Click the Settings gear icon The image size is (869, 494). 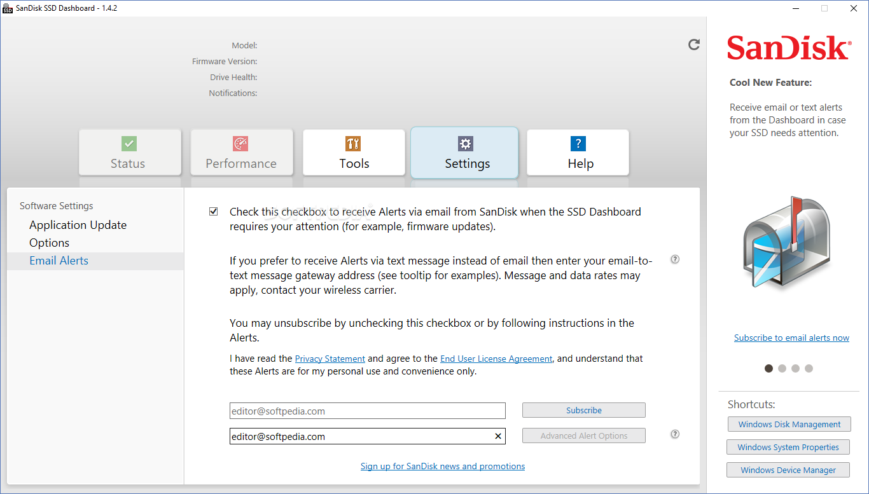(x=466, y=144)
